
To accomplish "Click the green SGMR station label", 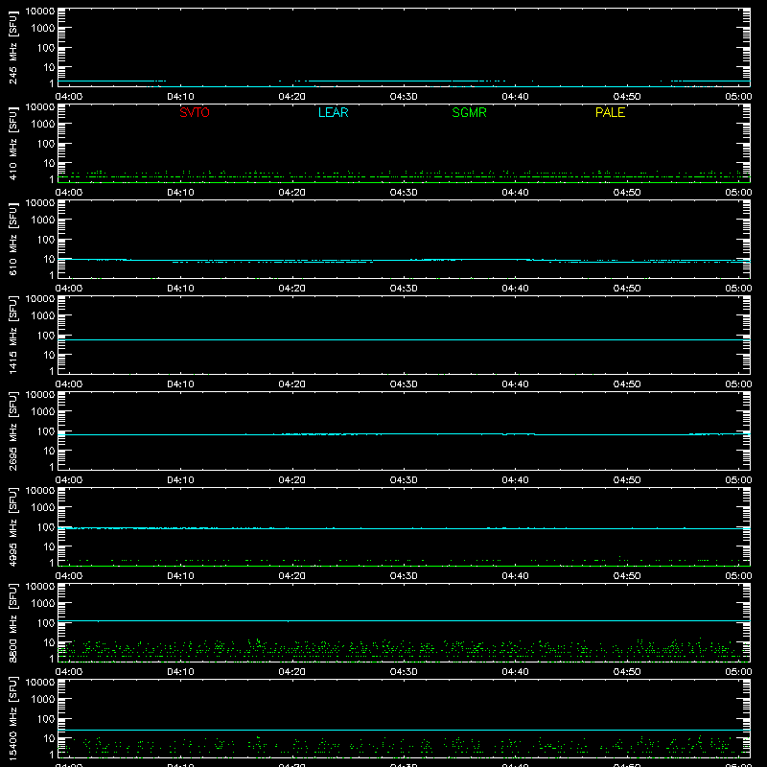I will point(469,112).
